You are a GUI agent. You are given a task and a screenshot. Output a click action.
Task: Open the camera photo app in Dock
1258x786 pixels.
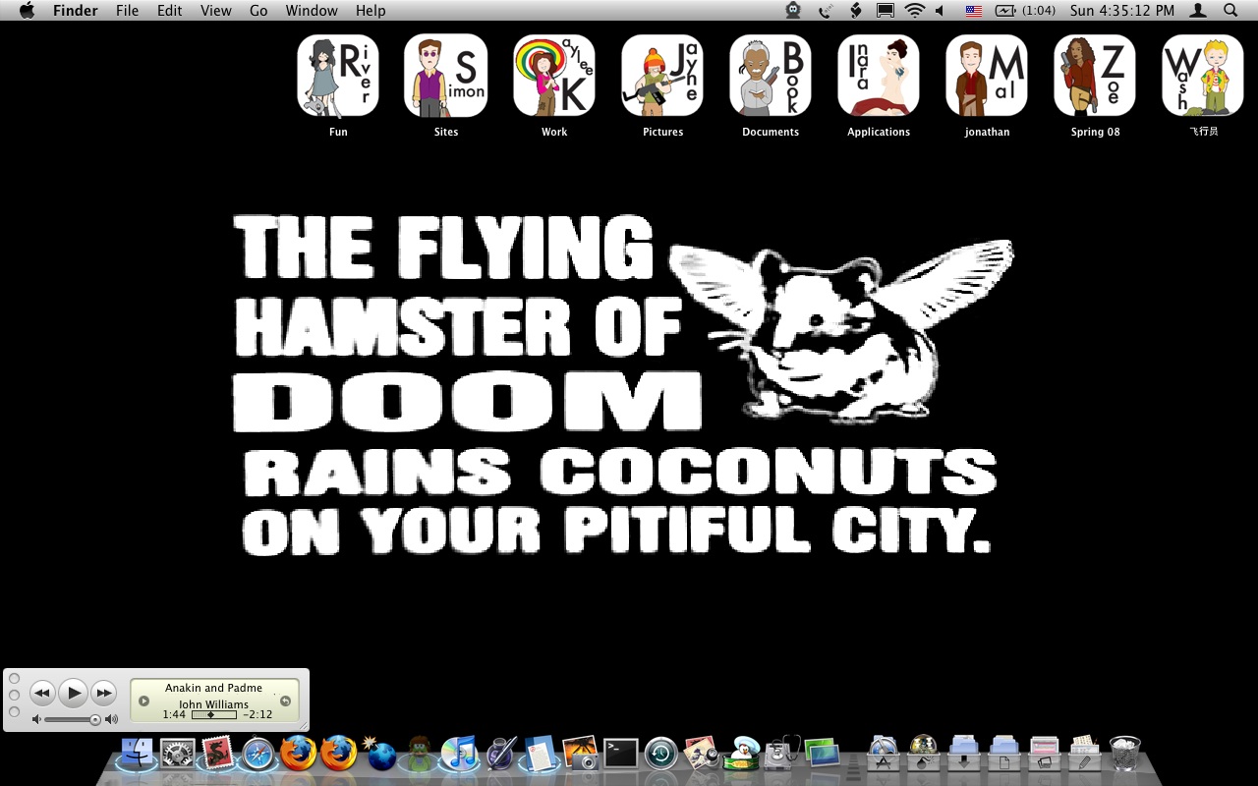pyautogui.click(x=581, y=755)
